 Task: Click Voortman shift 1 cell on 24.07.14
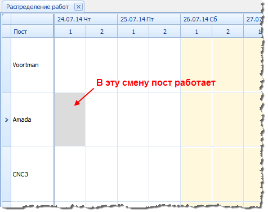(70, 65)
